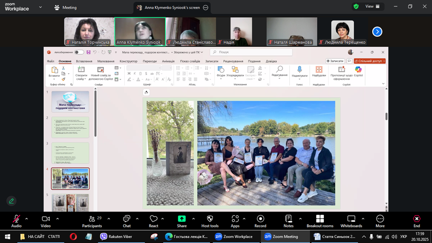
Task: Toggle the PowerPoint autosave switch
Action: point(79,52)
